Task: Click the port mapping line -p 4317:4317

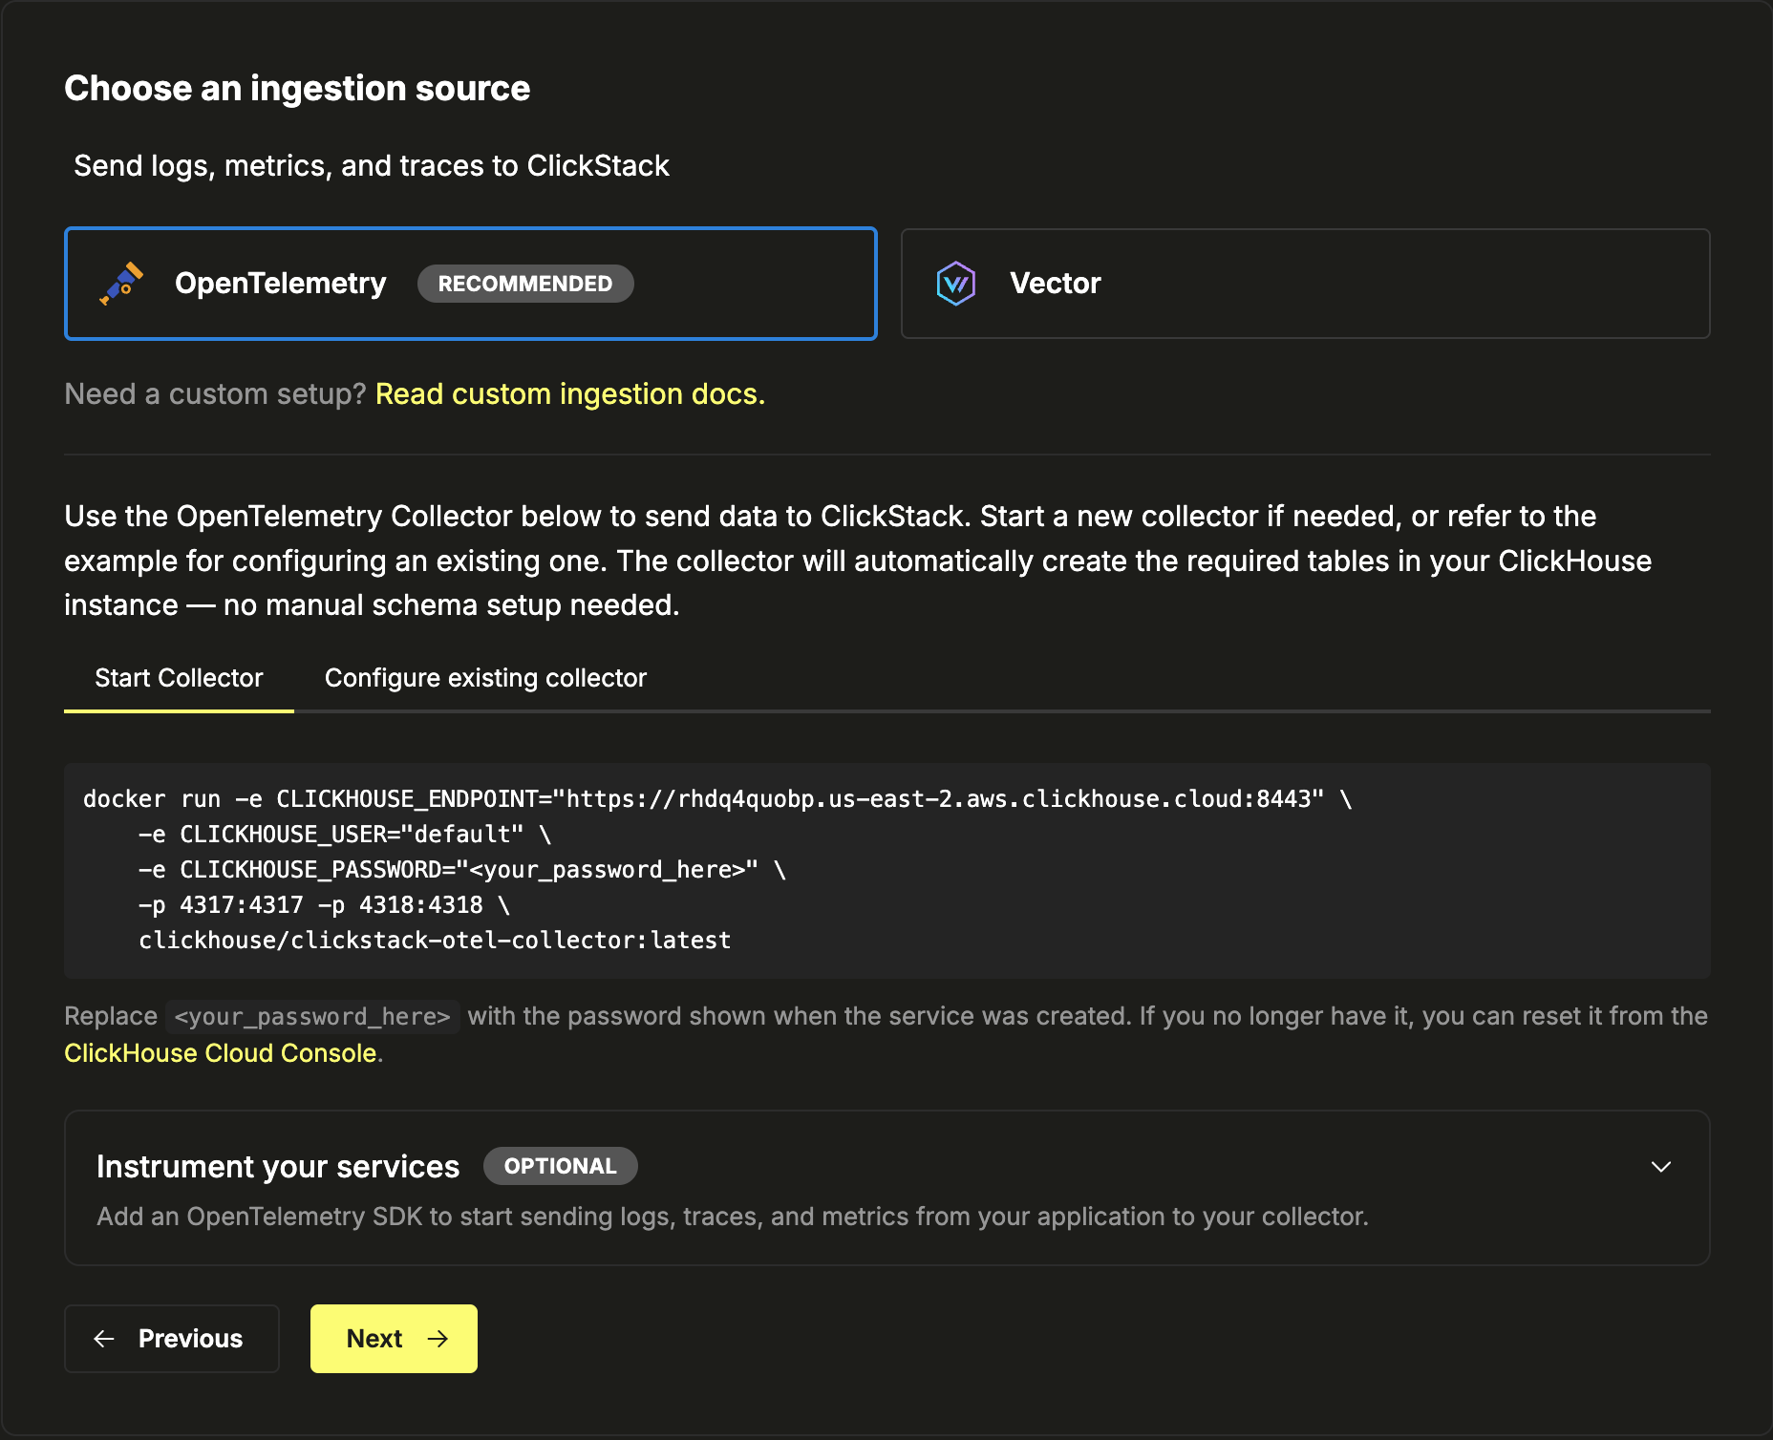Action: point(324,905)
